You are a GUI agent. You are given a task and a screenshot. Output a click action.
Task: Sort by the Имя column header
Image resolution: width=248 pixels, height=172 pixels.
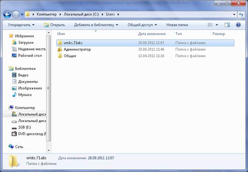(x=61, y=34)
